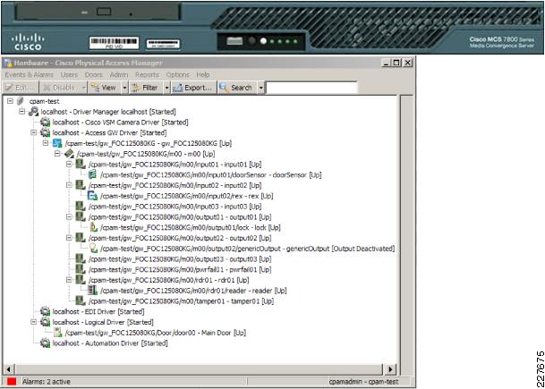Click the rex device icon
Screen dimensions: 545x389
click(x=92, y=196)
